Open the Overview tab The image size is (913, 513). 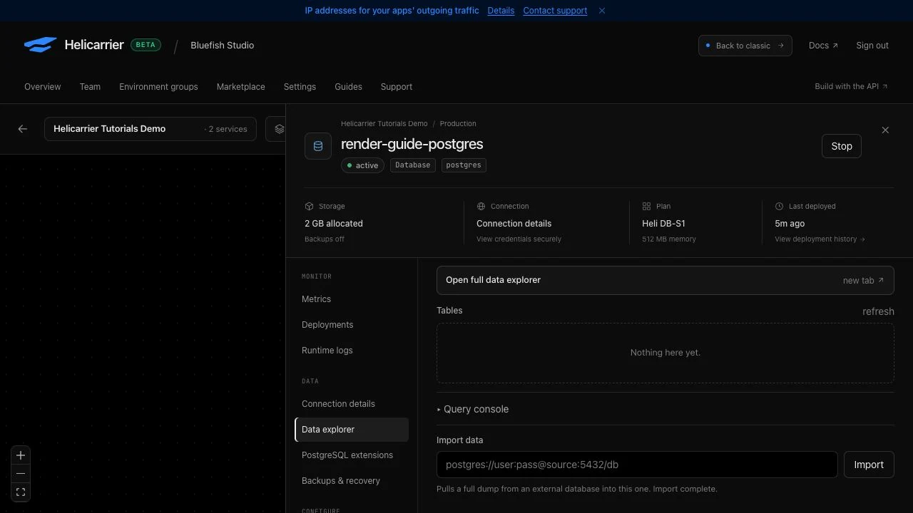click(43, 87)
